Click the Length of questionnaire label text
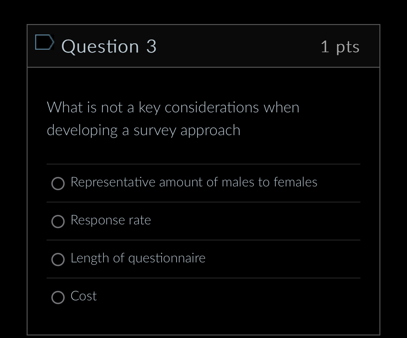Viewport: 407px width, 338px height. click(138, 258)
